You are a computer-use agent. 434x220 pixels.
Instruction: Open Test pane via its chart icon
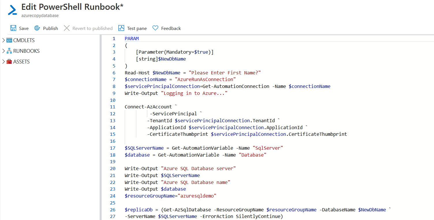click(121, 28)
